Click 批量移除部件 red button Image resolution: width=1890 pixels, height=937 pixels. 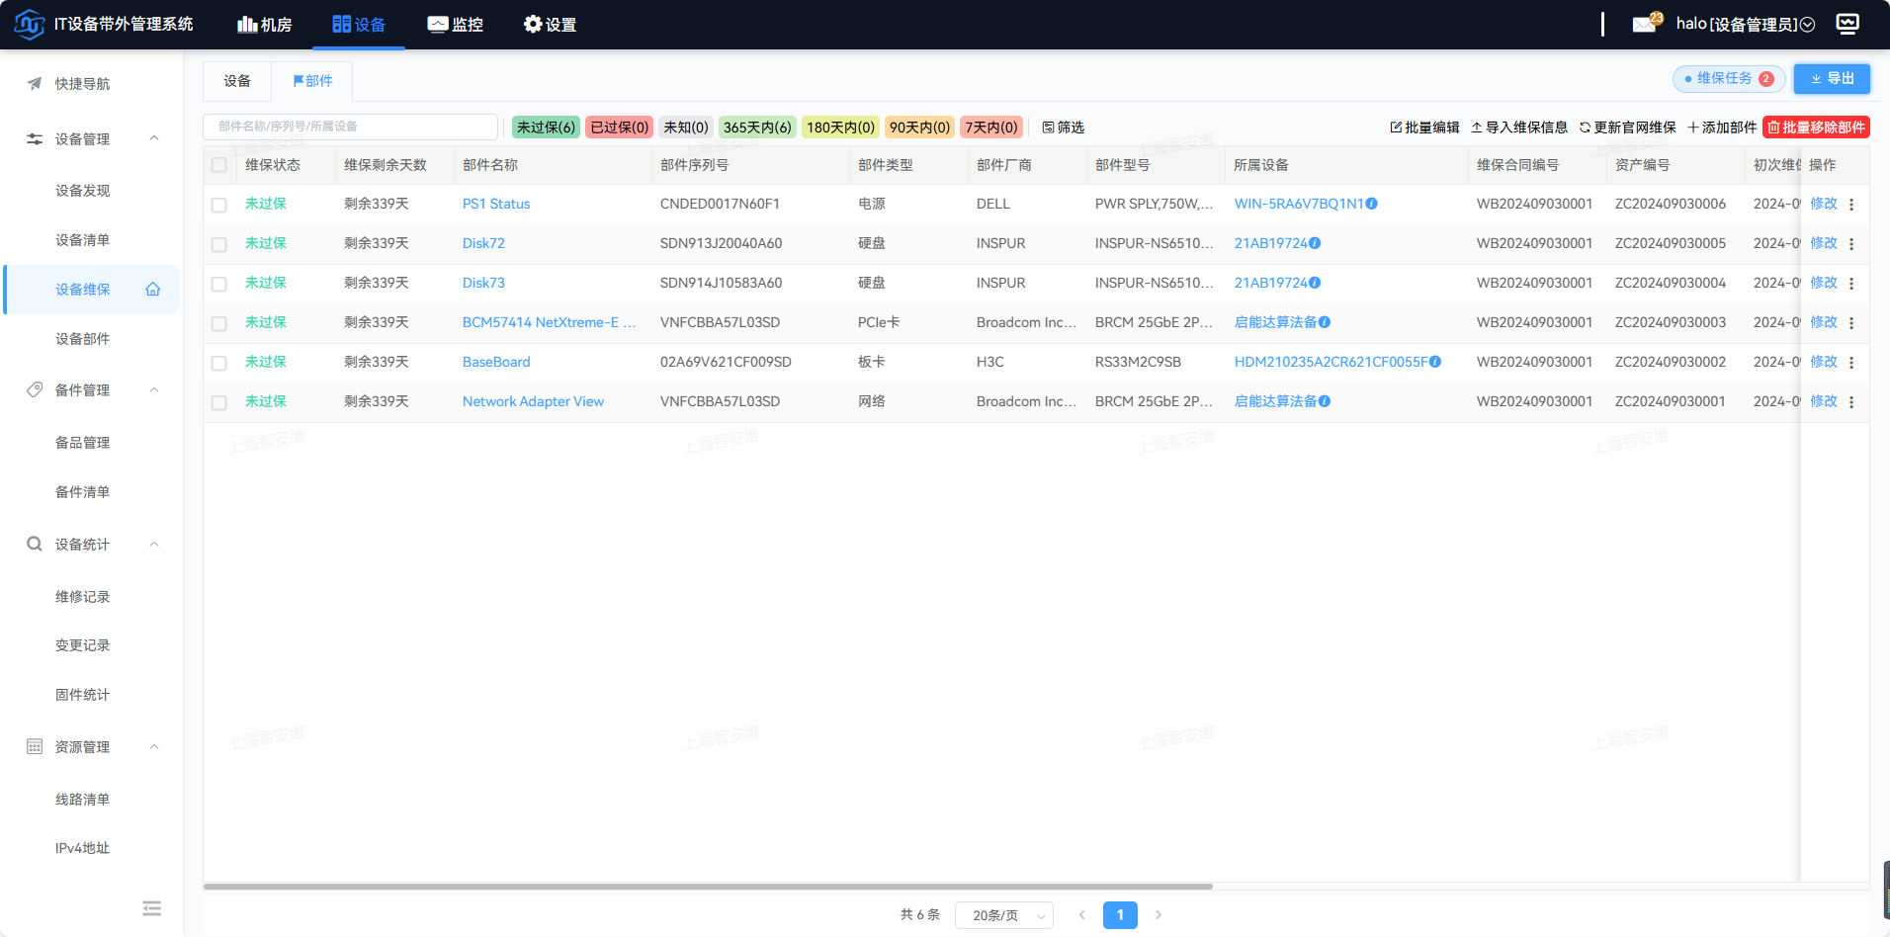pos(1816,128)
